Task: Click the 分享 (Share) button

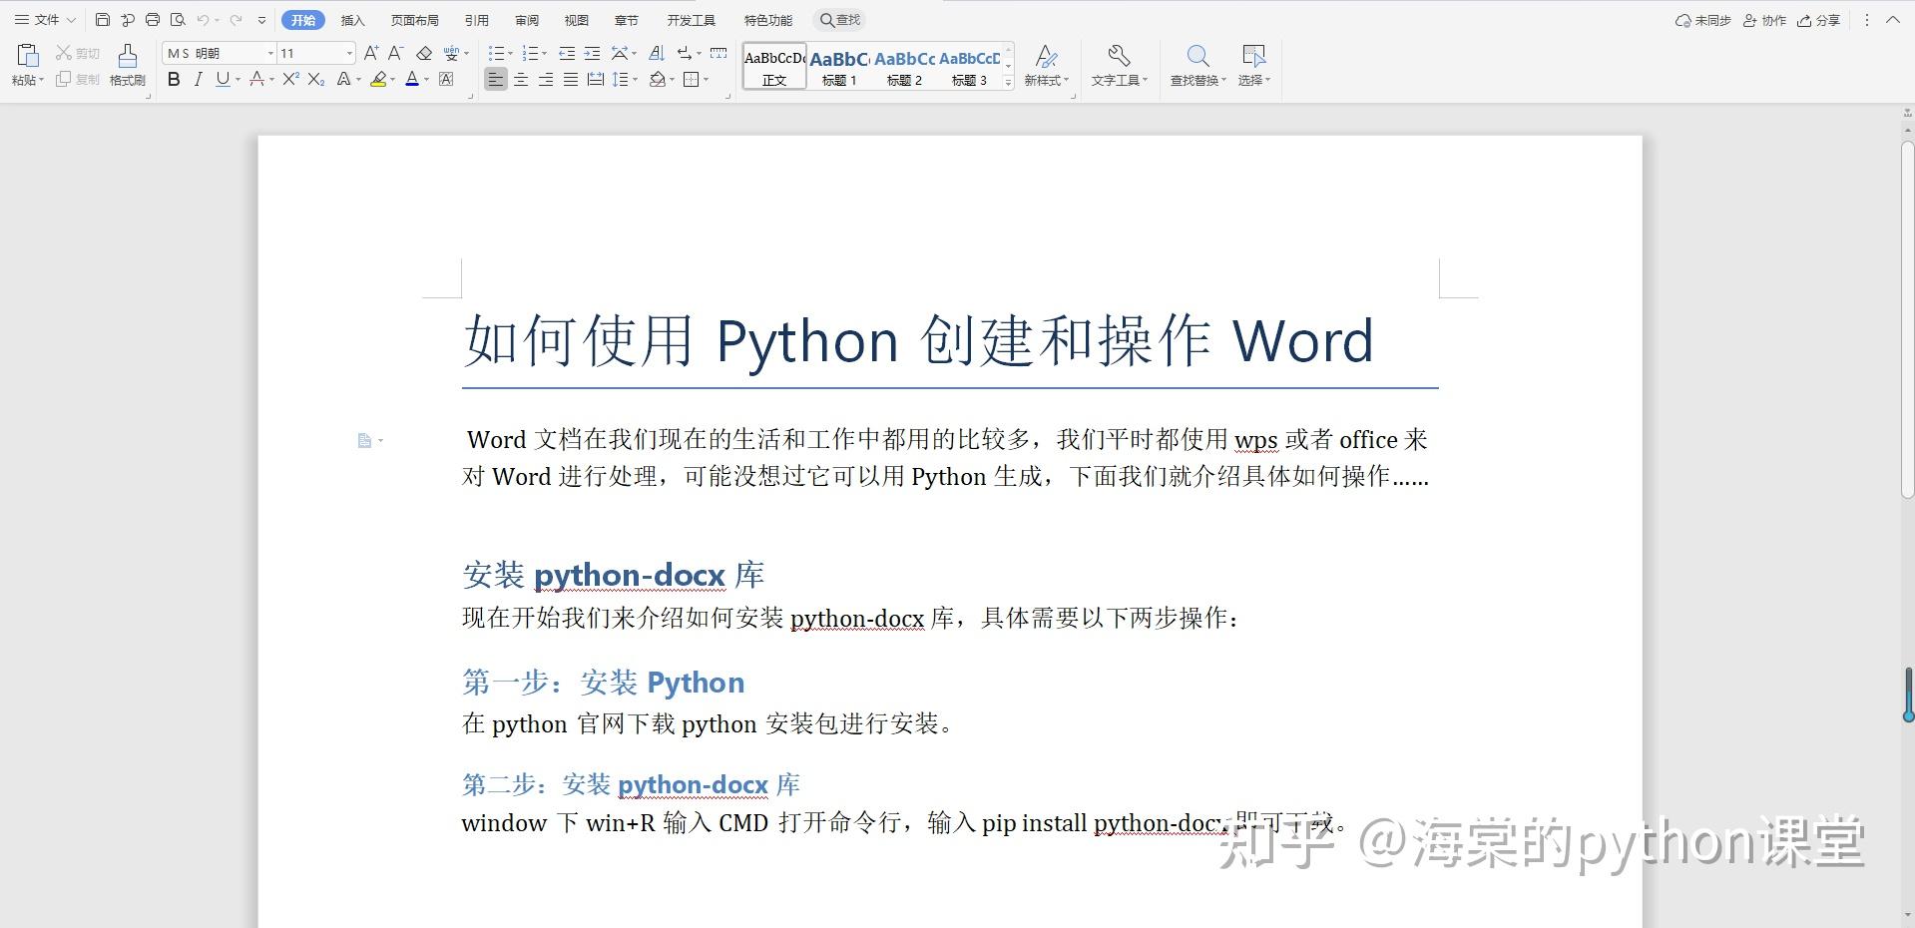Action: [x=1818, y=19]
